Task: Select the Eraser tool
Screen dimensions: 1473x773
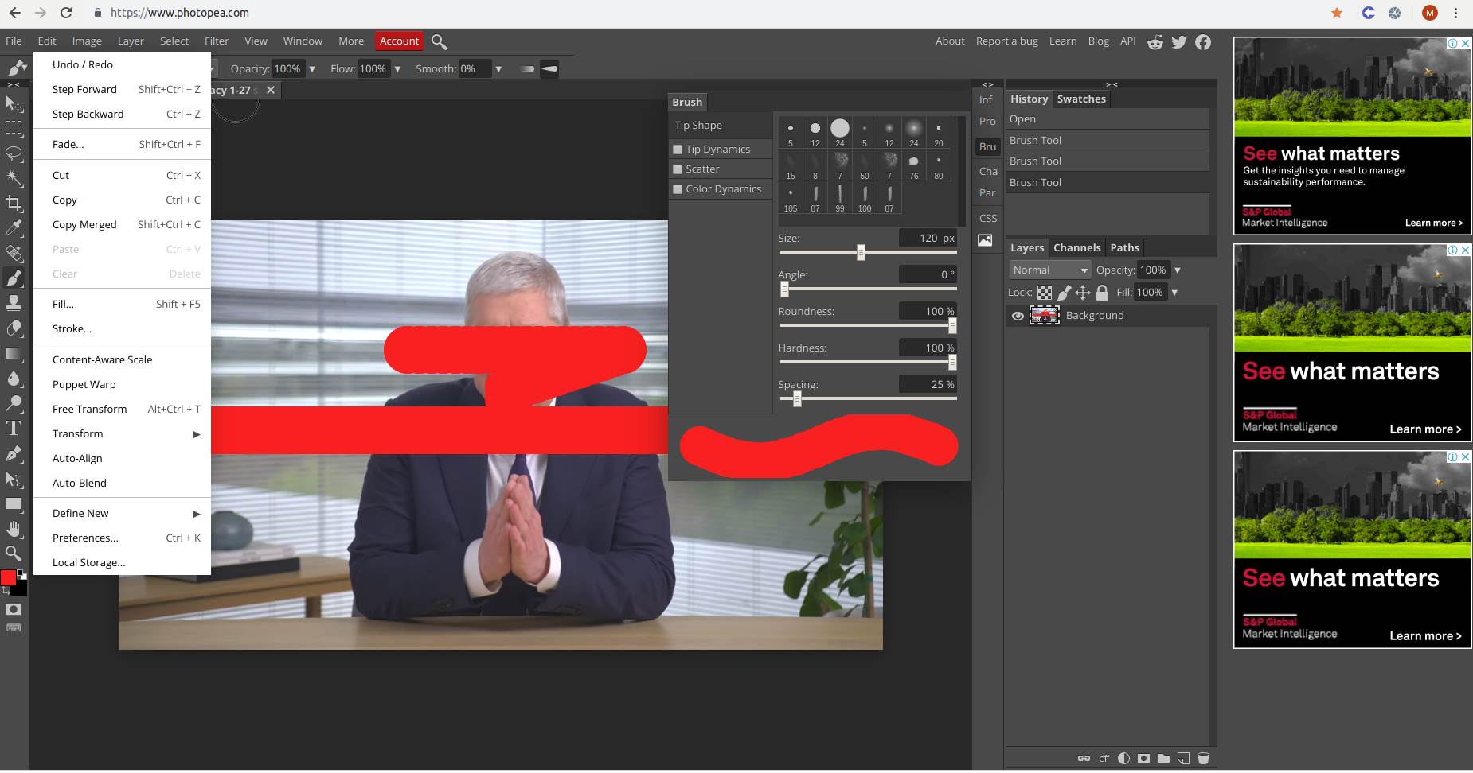Action: 13,328
